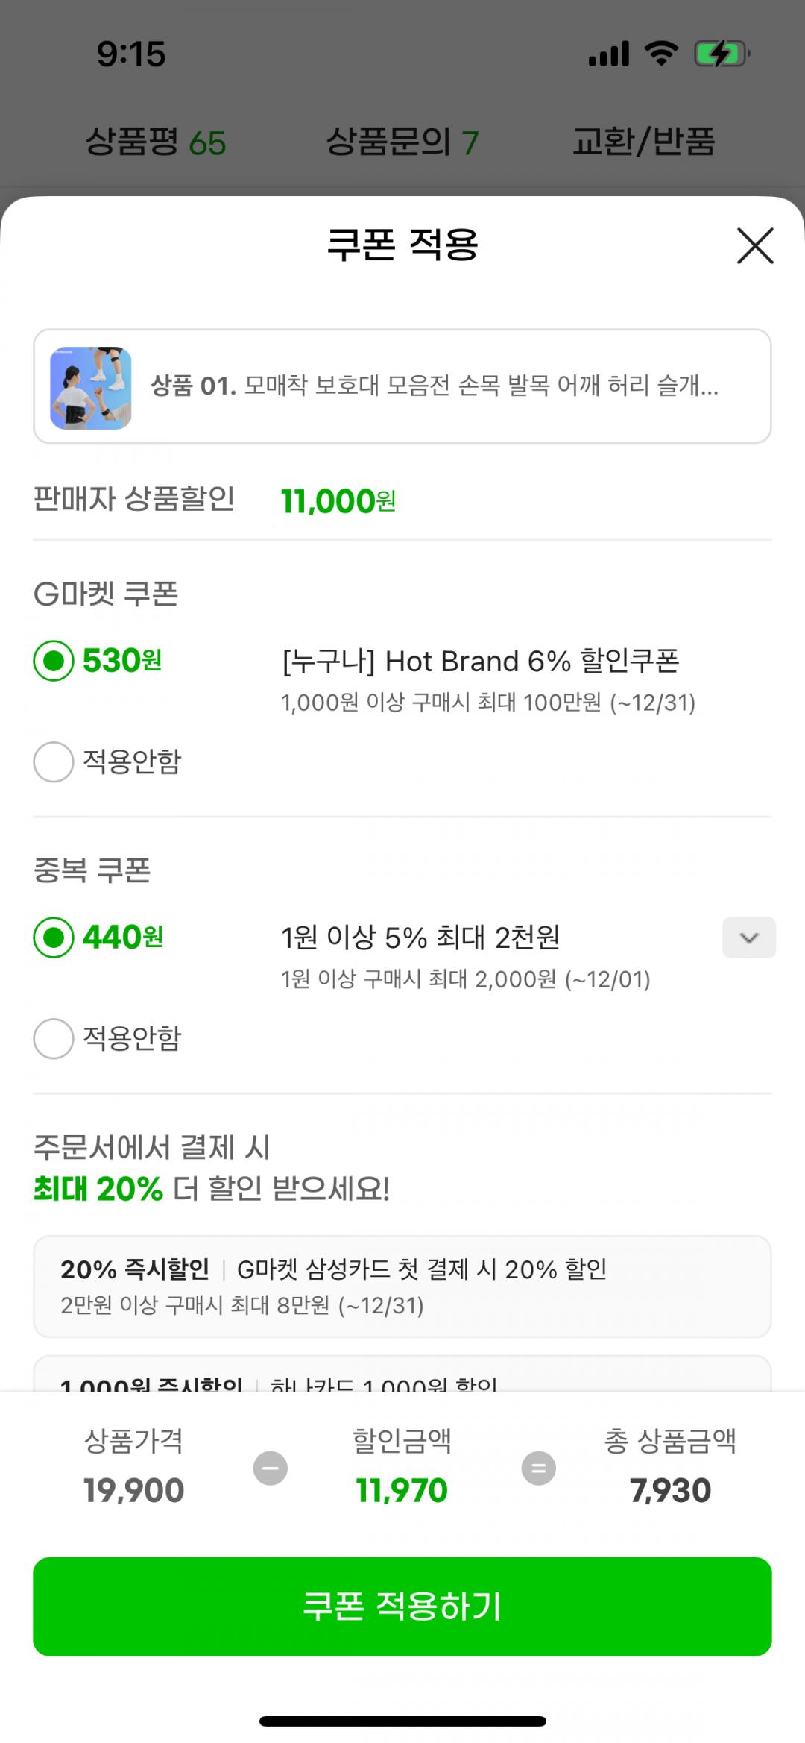
Task: Tap the partially visible 1,000원 즉시할인 card
Action: [x=402, y=1376]
